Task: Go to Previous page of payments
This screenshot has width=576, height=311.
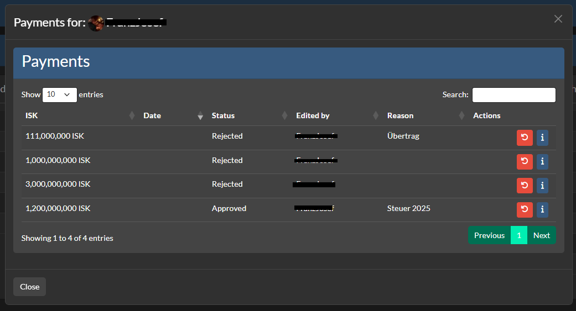Action: pos(489,235)
